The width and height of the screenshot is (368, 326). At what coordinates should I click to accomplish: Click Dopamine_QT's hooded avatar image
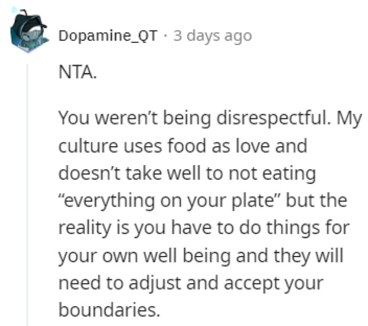[x=29, y=31]
